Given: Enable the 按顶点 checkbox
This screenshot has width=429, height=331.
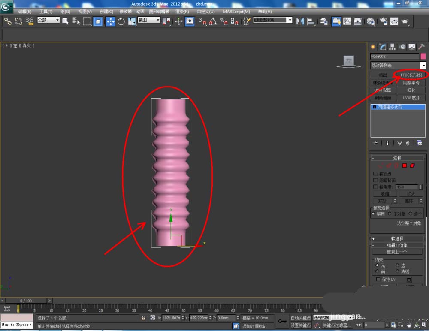Looking at the screenshot, I should pos(376,174).
